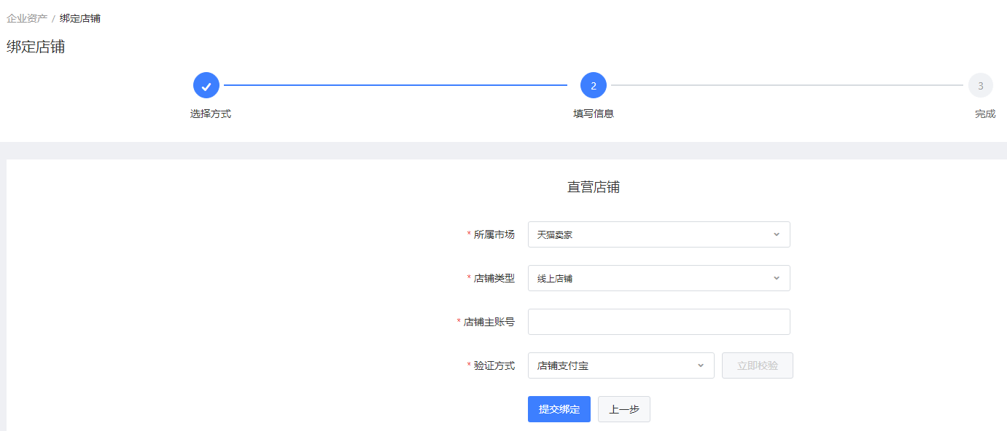Select step 2 circle 填写信息
This screenshot has width=1007, height=431.
pyautogui.click(x=594, y=85)
